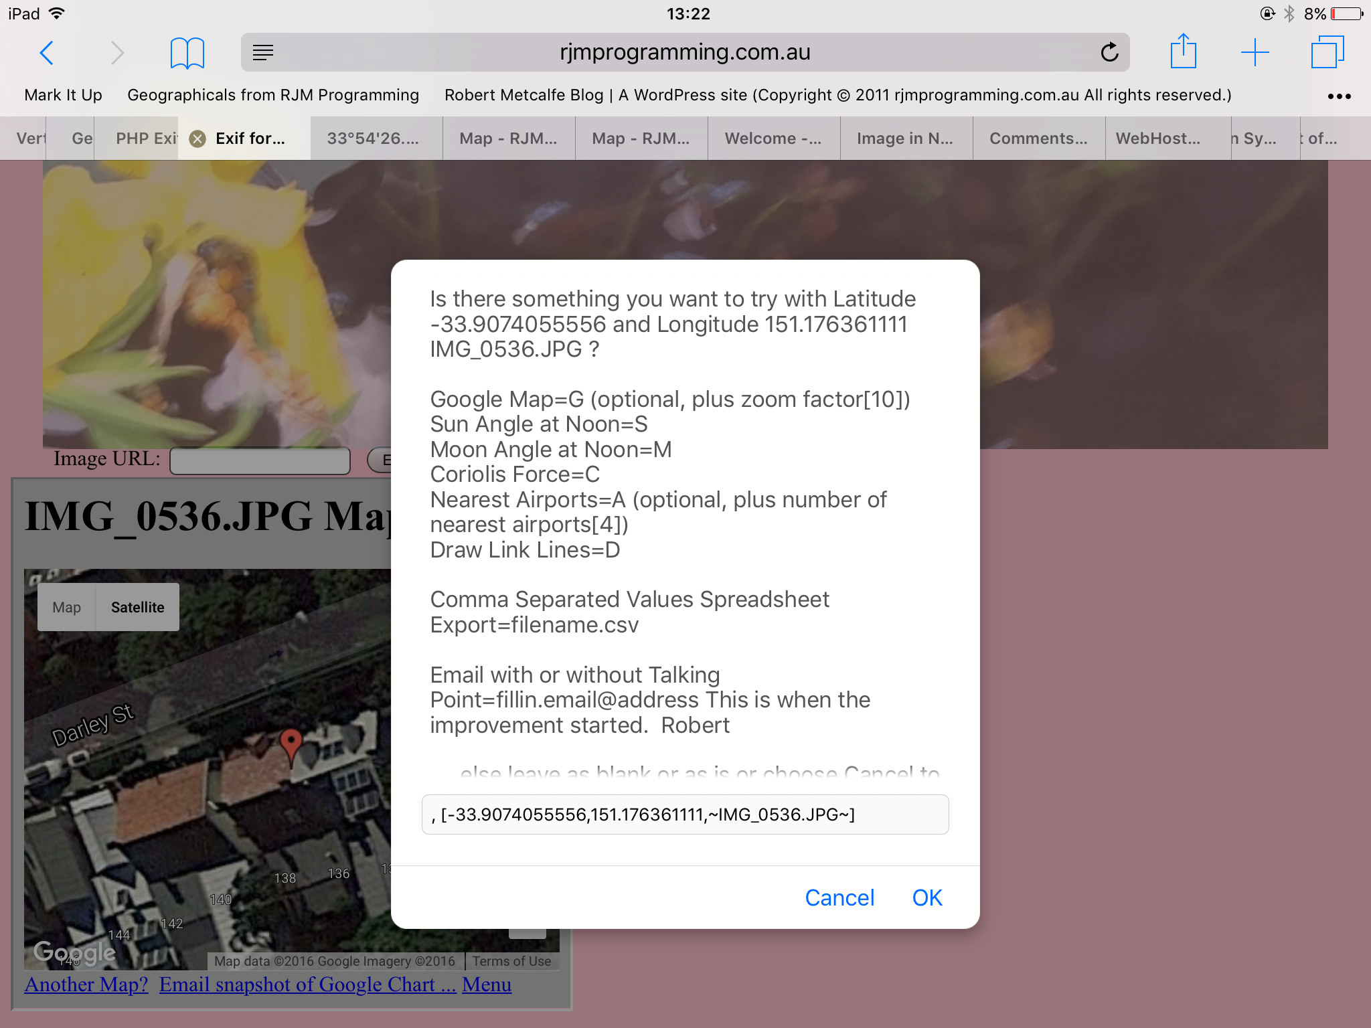Open the Menu link

tap(487, 984)
